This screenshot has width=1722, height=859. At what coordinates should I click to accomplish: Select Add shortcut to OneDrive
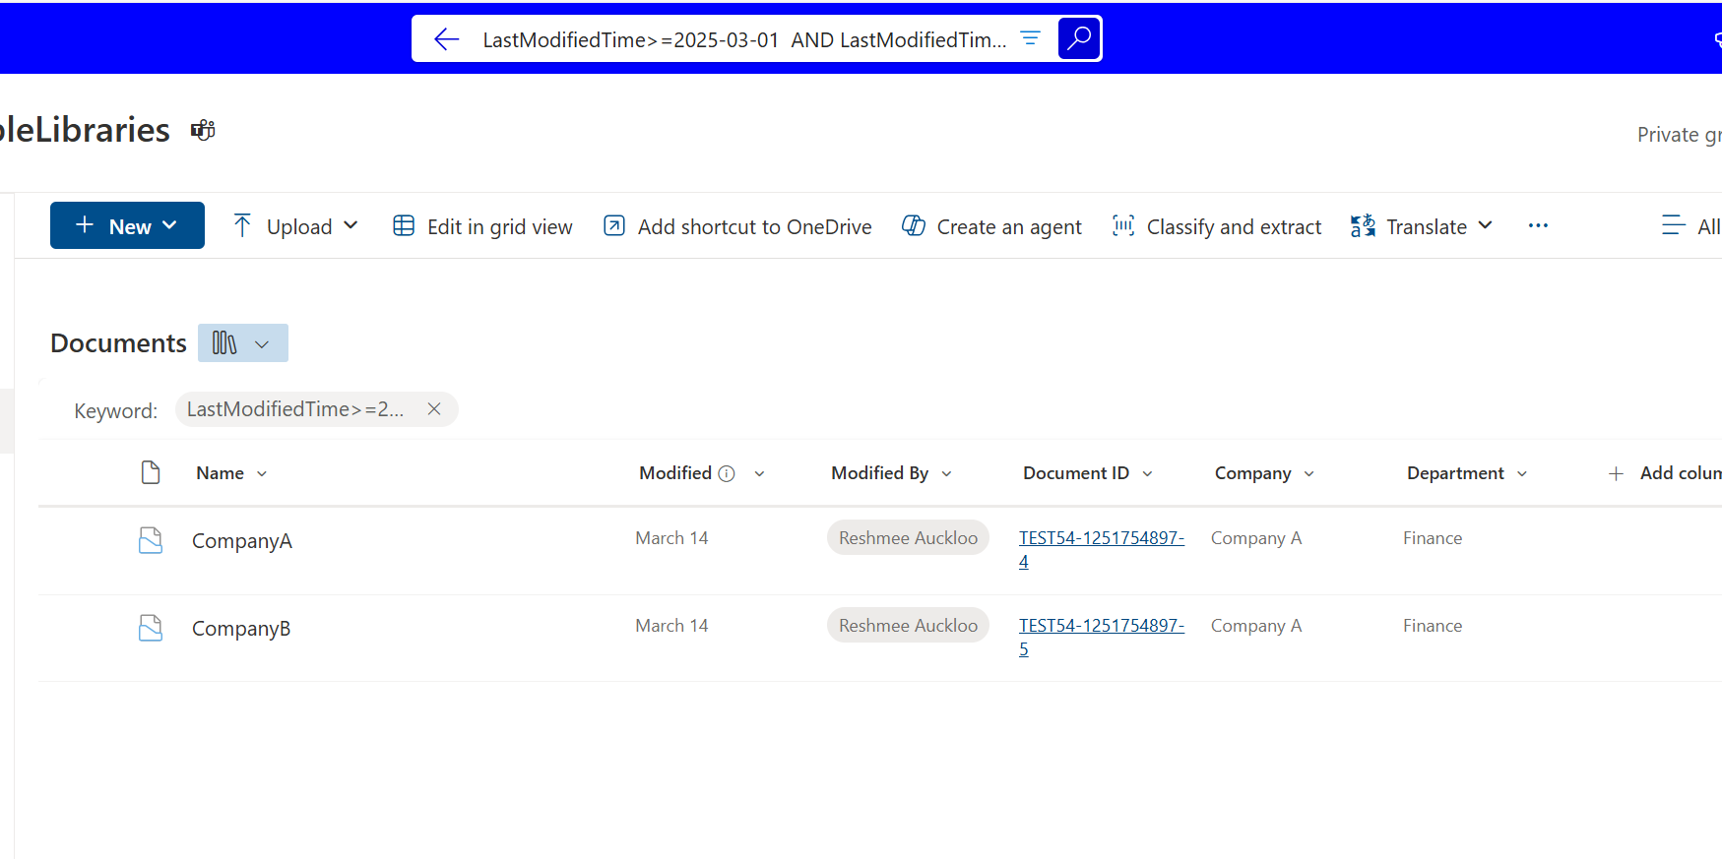click(x=737, y=226)
